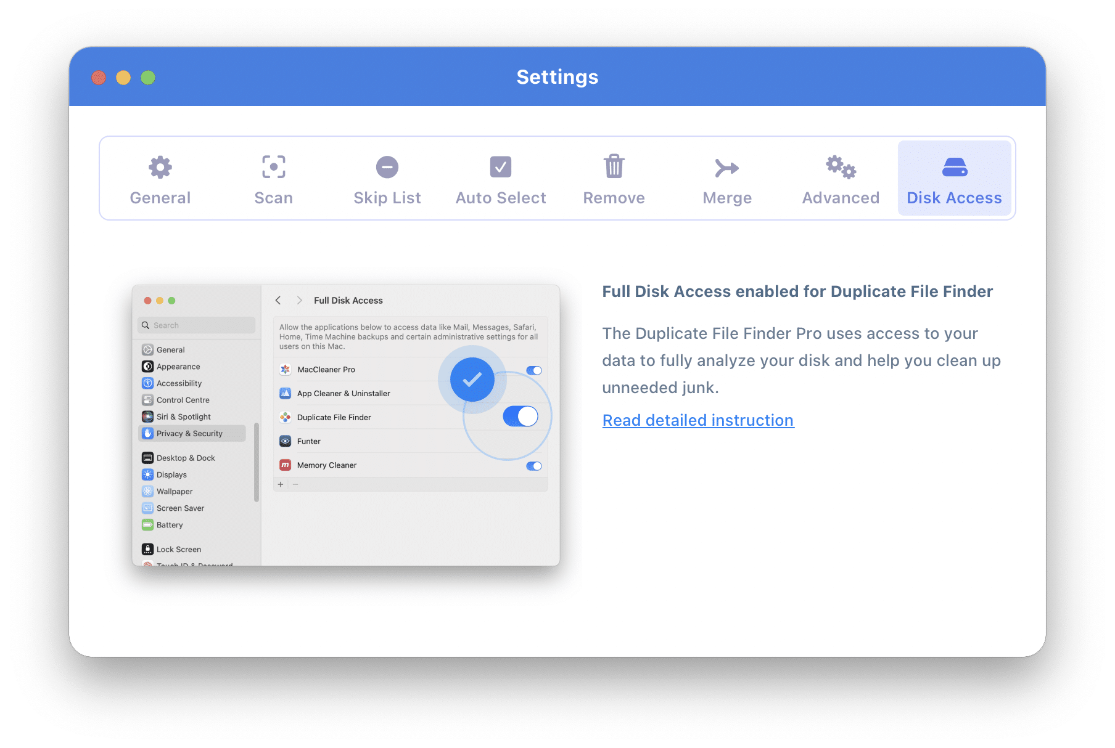Close the Settings window with red button
1115x748 pixels.
click(99, 78)
